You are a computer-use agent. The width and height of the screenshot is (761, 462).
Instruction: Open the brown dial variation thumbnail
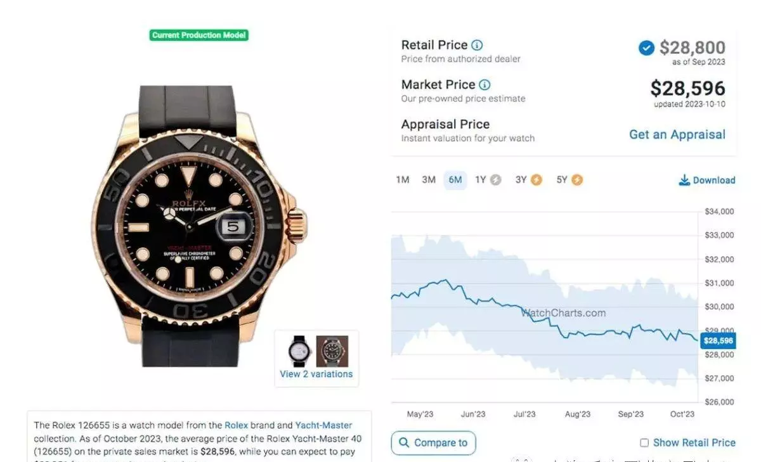332,351
